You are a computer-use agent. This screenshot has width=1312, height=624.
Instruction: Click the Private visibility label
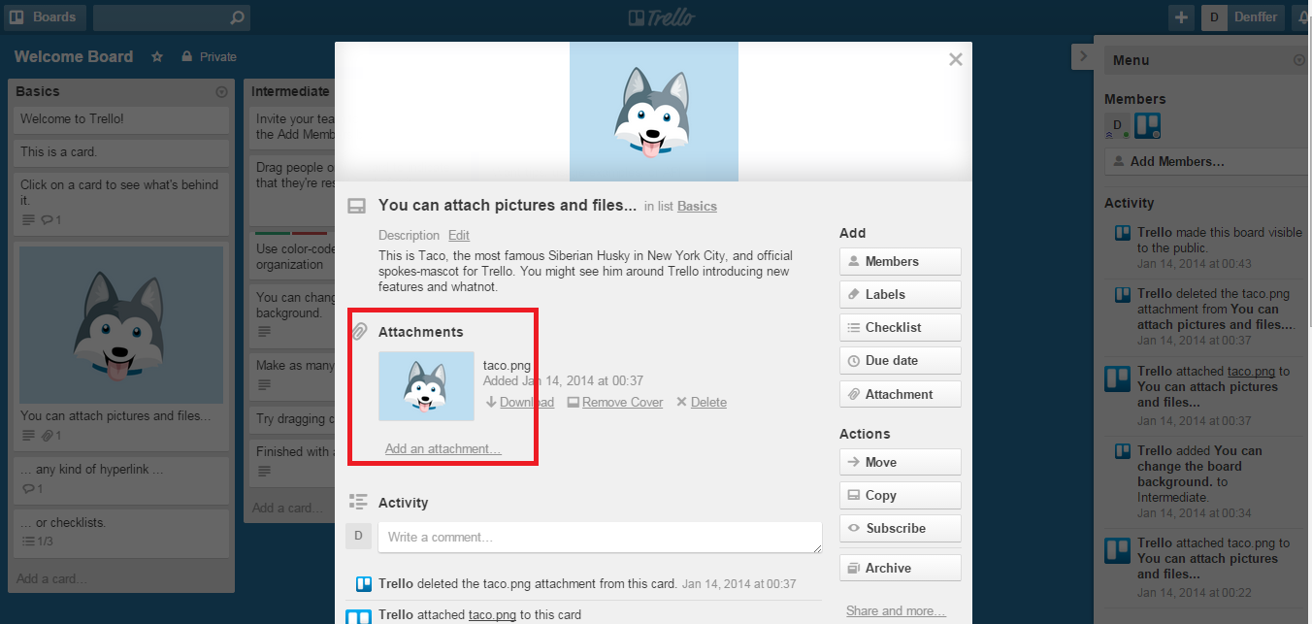coord(209,57)
